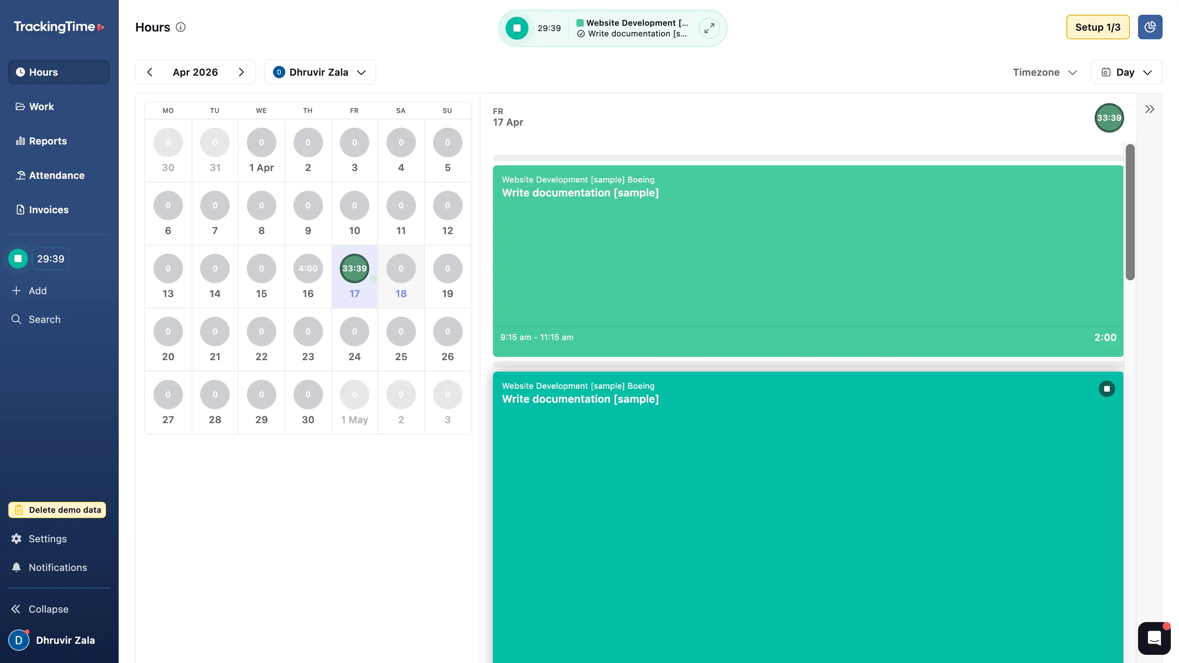The image size is (1179, 663).
Task: Open Settings gear in sidebar
Action: coord(16,539)
